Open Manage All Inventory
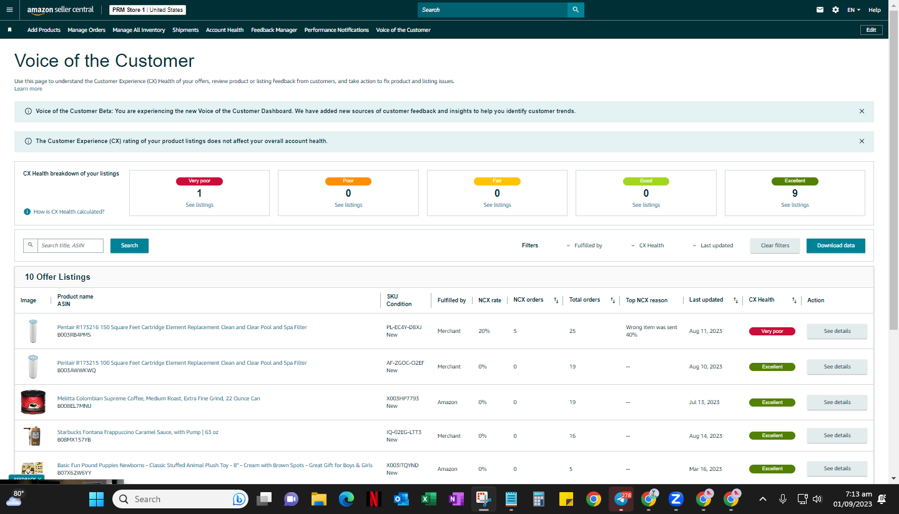This screenshot has width=899, height=514. coord(139,30)
